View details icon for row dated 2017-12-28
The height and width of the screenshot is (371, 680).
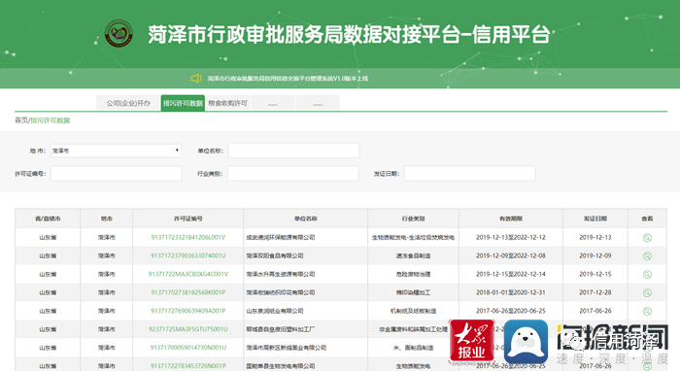(x=647, y=292)
